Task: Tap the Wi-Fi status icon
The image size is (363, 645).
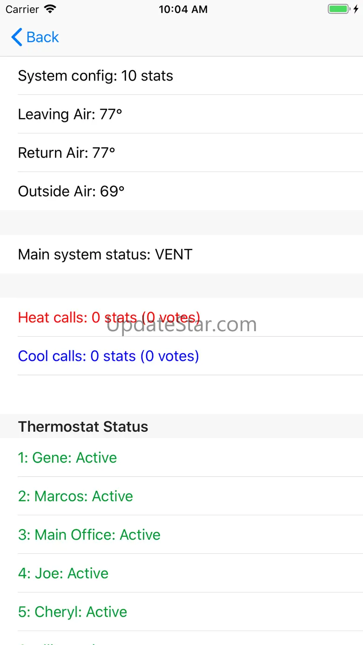Action: tap(50, 9)
